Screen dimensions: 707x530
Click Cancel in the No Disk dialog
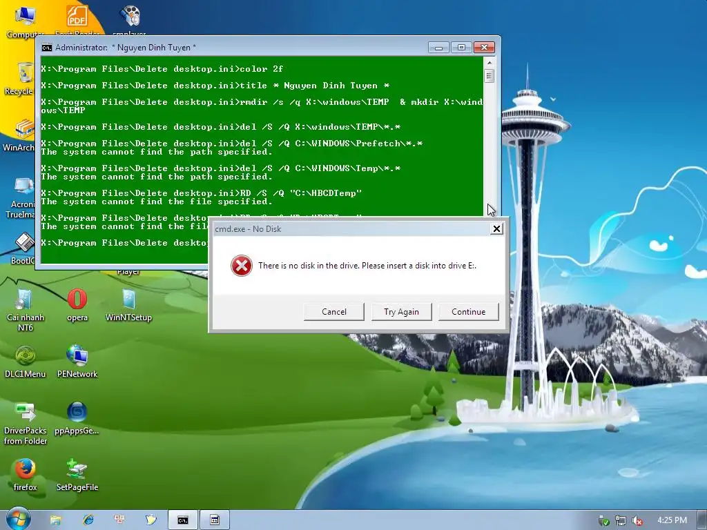[333, 311]
